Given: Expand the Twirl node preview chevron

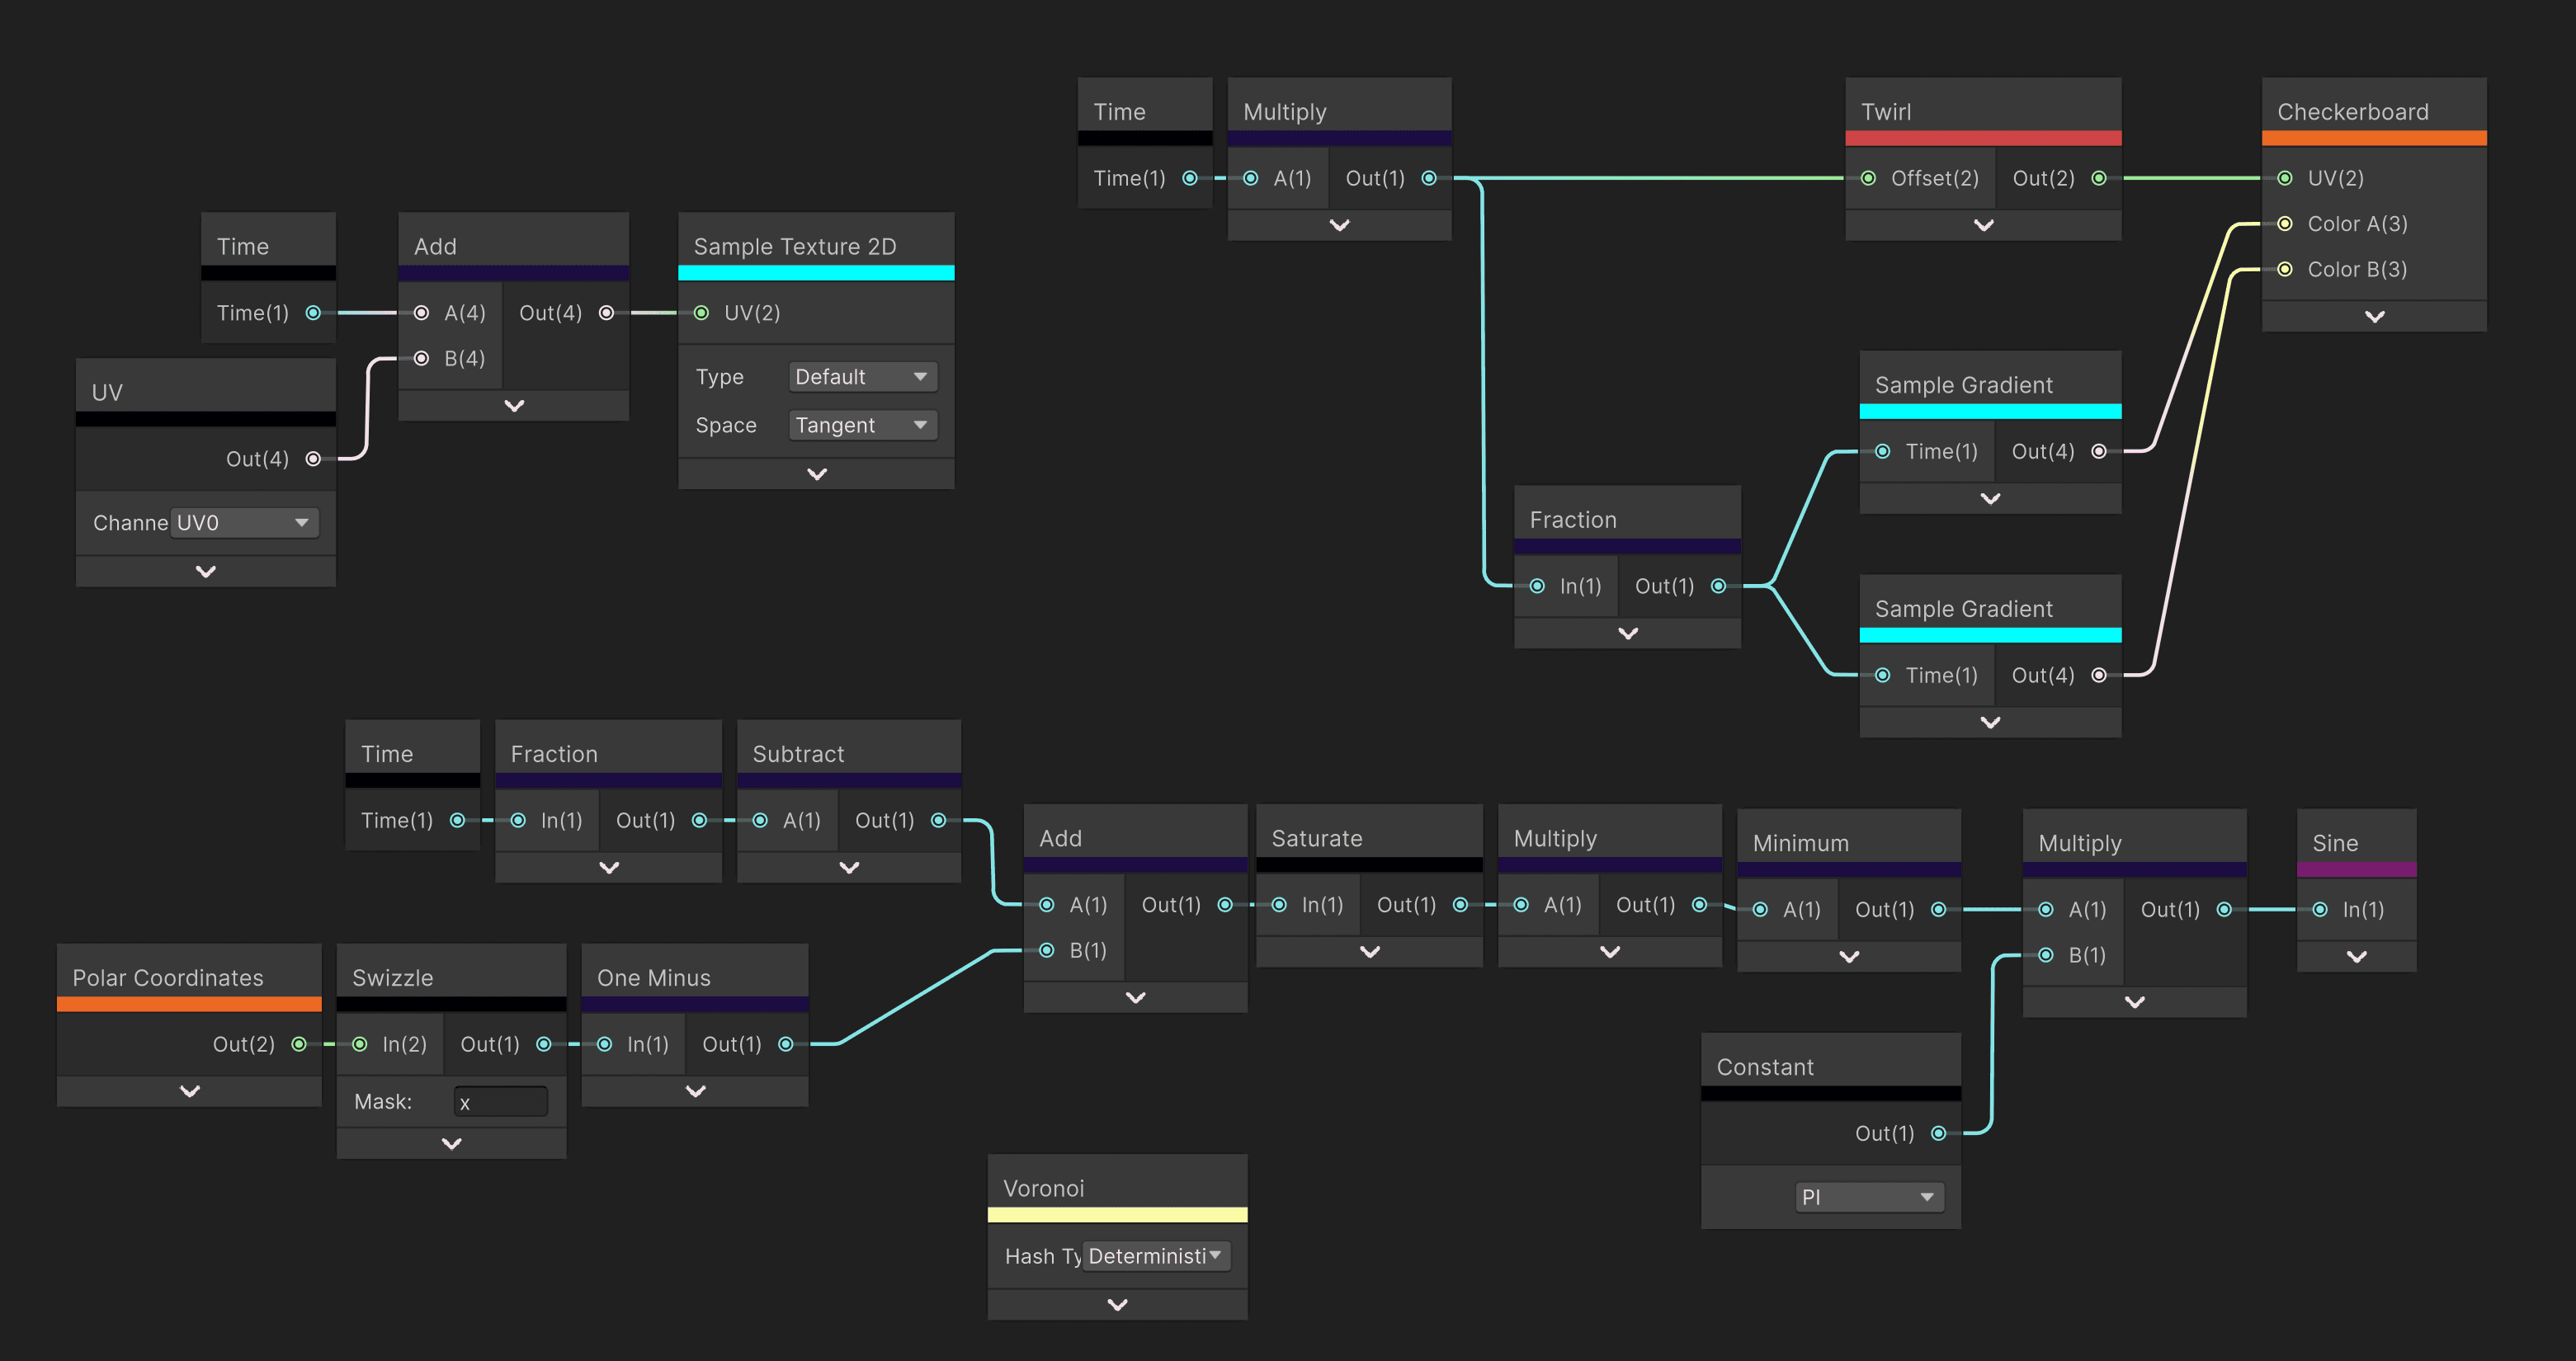Looking at the screenshot, I should (1983, 225).
